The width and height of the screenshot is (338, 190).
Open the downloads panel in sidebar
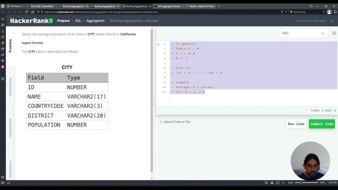click(x=3, y=31)
